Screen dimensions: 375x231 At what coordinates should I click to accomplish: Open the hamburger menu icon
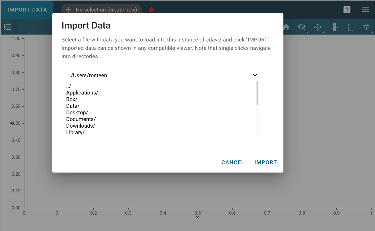[365, 10]
